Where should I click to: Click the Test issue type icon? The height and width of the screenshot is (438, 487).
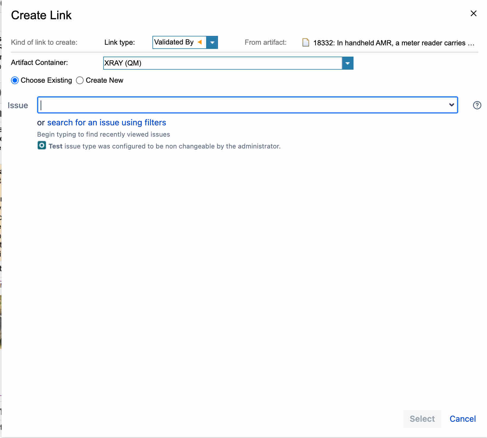coord(42,146)
